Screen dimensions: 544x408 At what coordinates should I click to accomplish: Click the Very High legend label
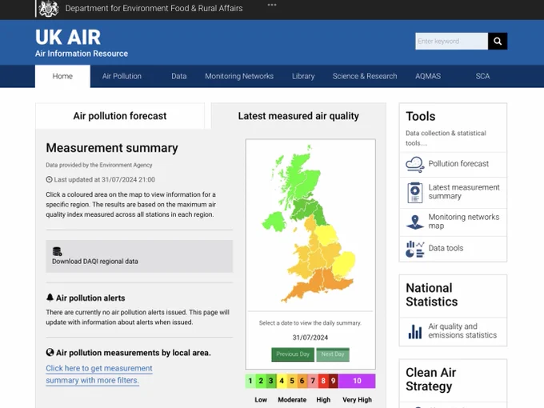point(357,400)
